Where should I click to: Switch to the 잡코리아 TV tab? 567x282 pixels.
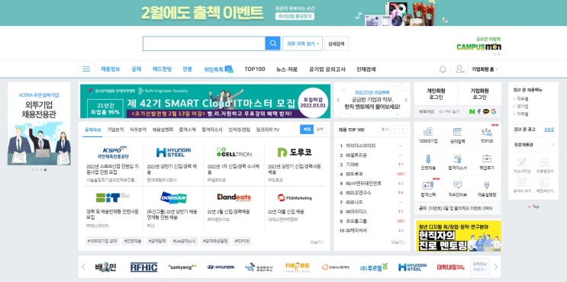click(268, 130)
